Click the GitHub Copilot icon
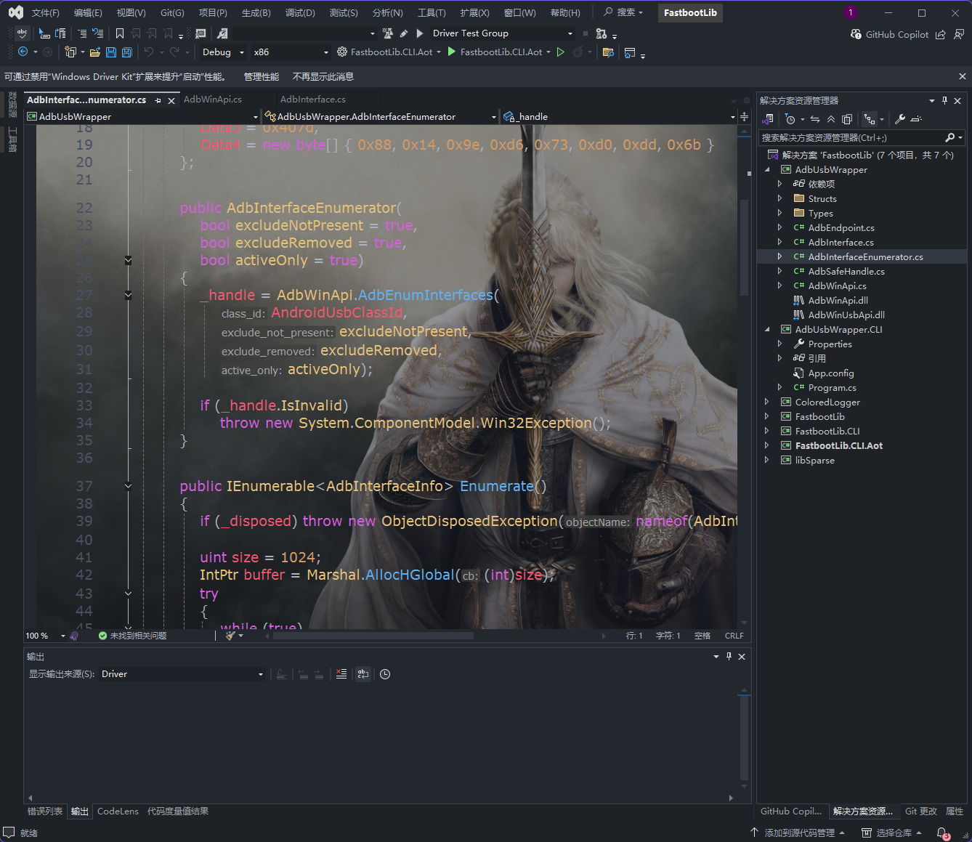972x842 pixels. point(856,34)
